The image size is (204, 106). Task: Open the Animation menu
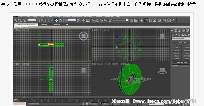point(67,16)
